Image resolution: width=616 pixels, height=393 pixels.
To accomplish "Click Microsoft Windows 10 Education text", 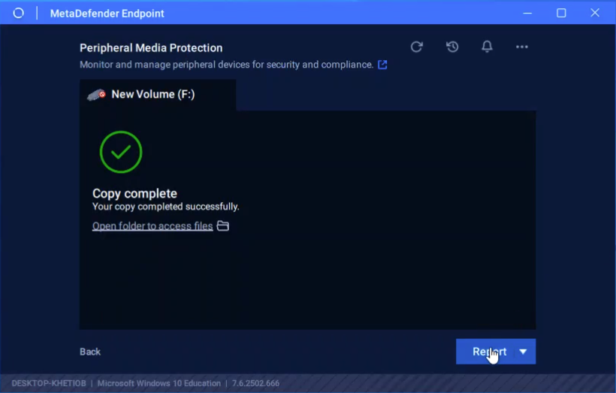I will click(159, 383).
